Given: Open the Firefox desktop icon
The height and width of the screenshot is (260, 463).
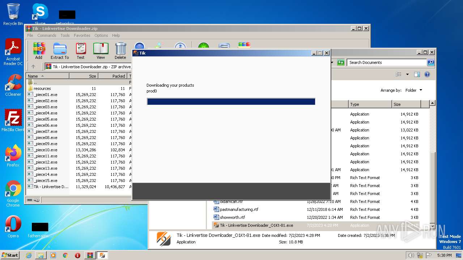Looking at the screenshot, I should click(13, 156).
